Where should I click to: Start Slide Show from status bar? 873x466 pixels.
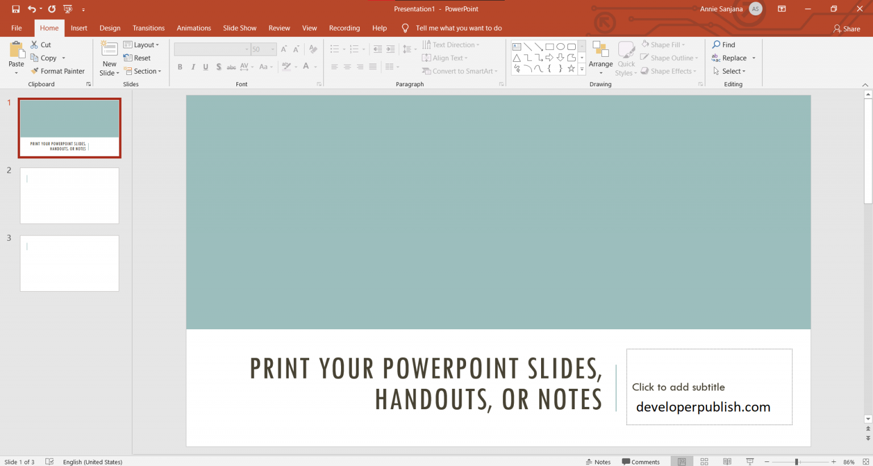click(750, 461)
